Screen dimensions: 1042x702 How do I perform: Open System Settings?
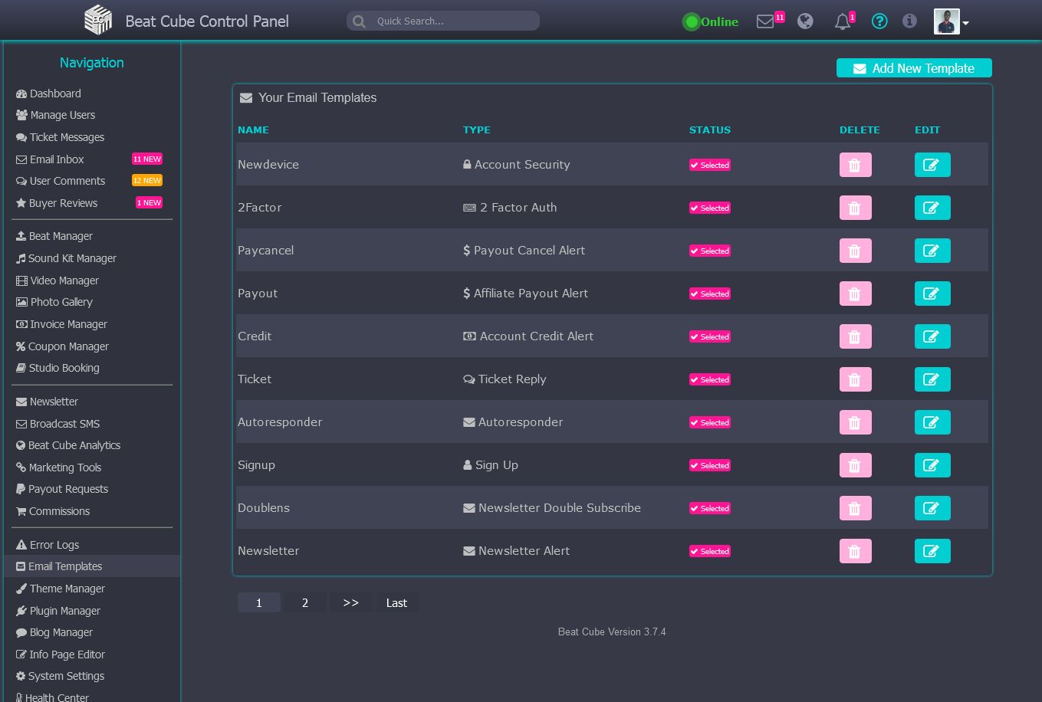click(x=60, y=676)
